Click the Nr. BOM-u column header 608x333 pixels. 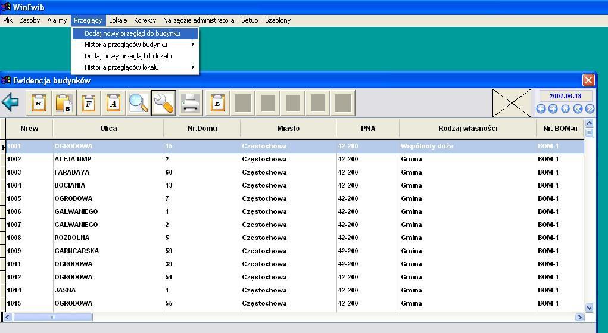click(560, 129)
